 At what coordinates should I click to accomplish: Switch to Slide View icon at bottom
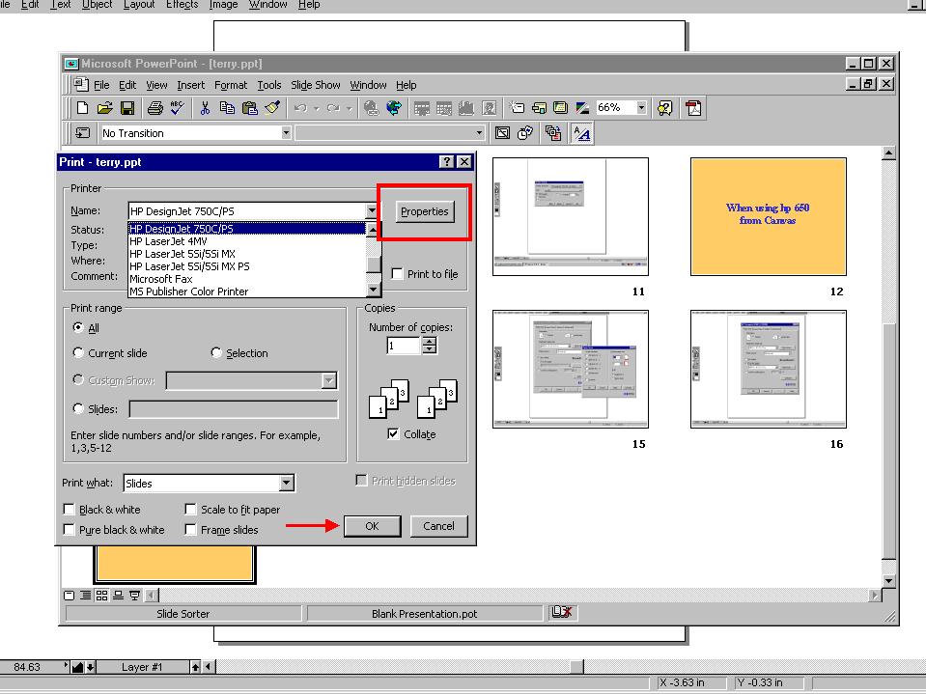tap(70, 596)
